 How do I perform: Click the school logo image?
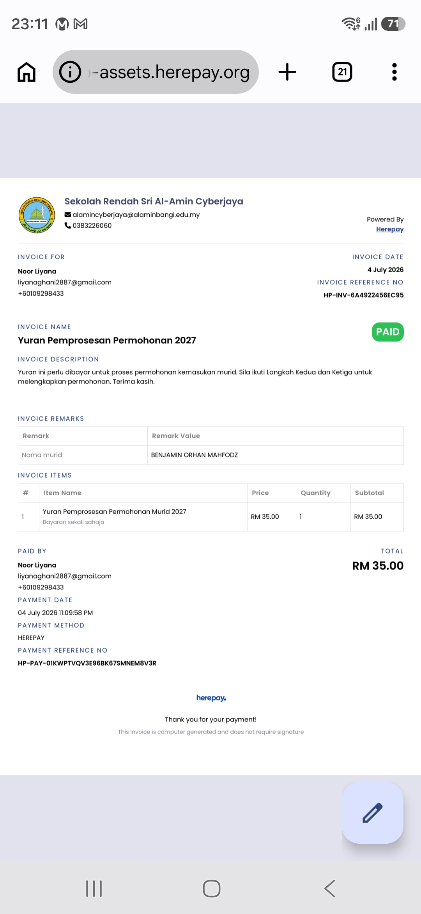click(x=37, y=215)
